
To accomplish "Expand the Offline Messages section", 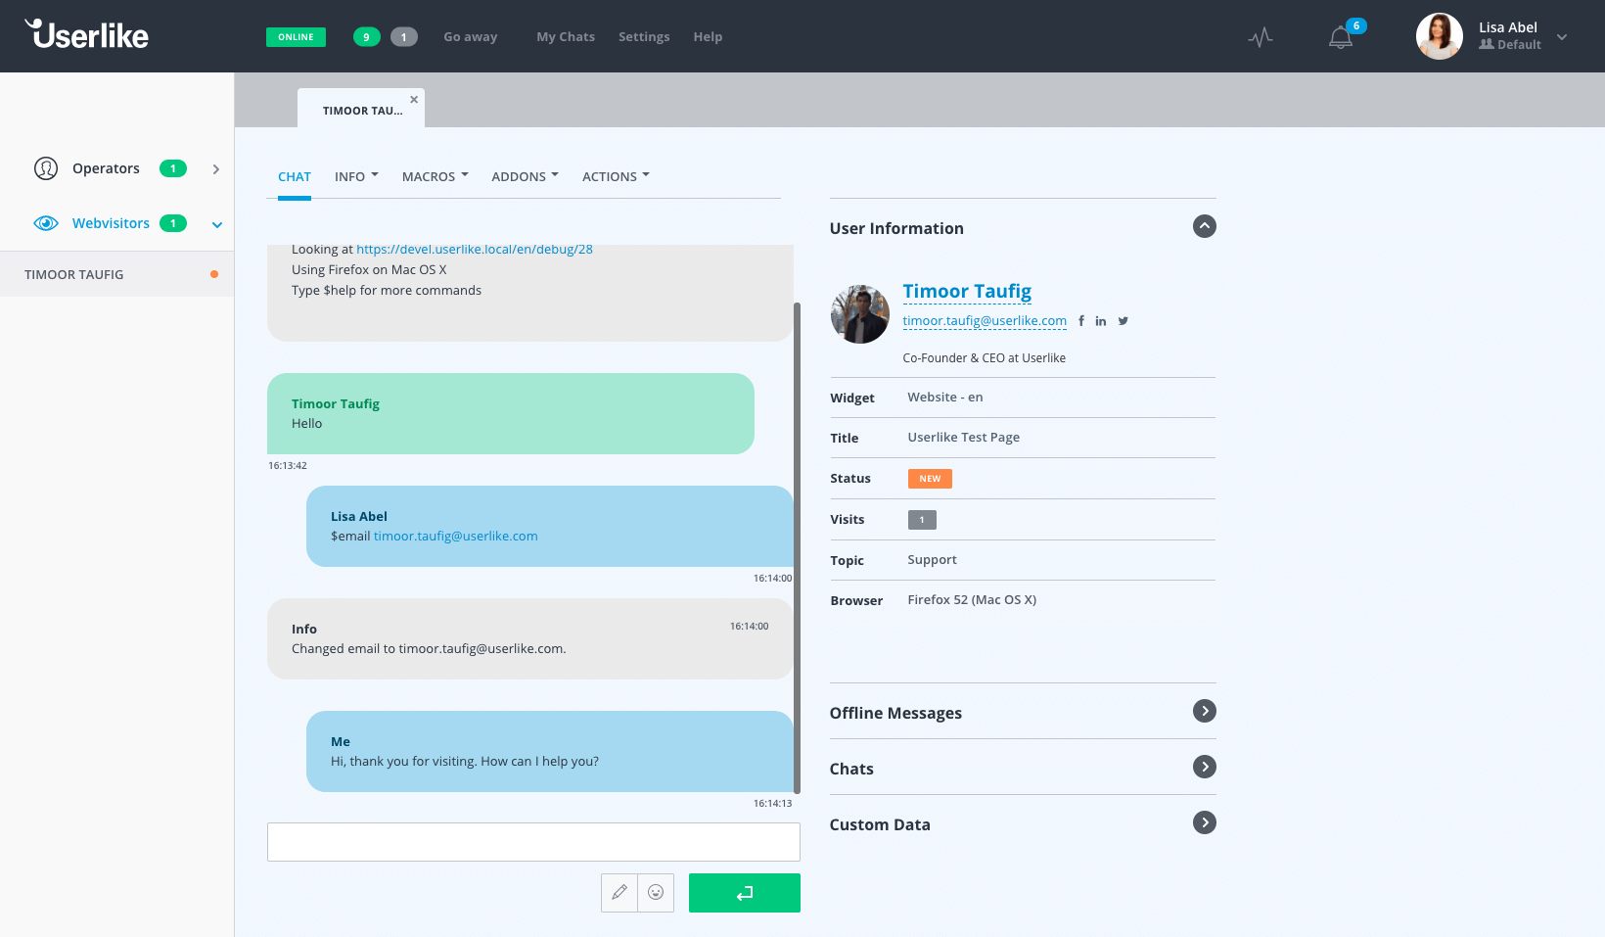I will (x=1205, y=711).
